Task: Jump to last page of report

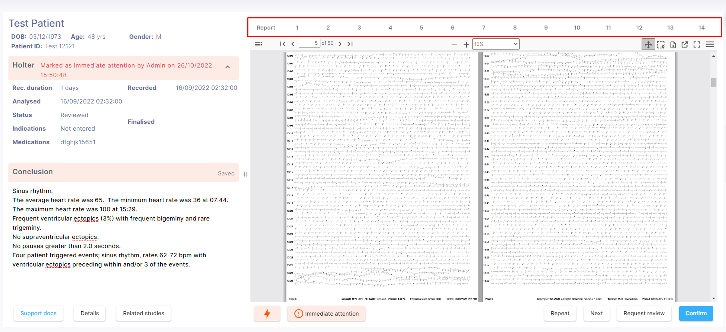Action: pyautogui.click(x=350, y=44)
